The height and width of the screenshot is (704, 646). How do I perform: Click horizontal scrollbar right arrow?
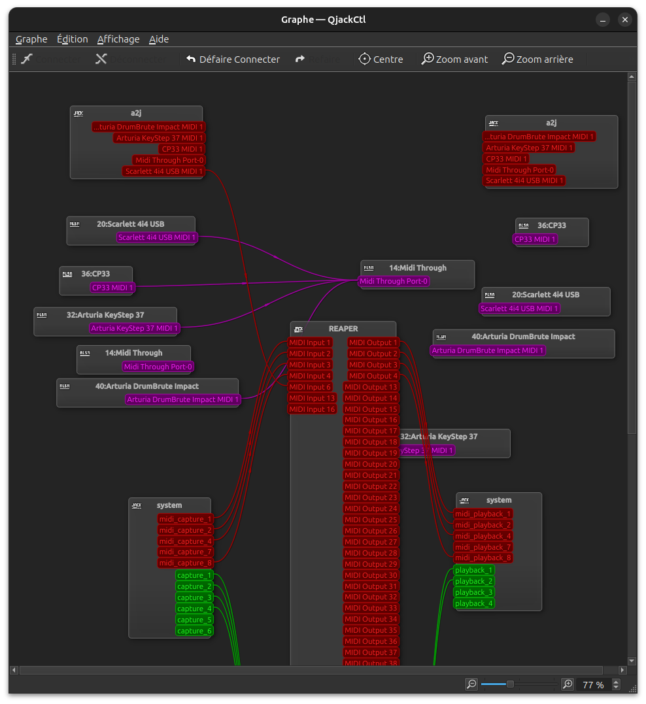point(622,670)
